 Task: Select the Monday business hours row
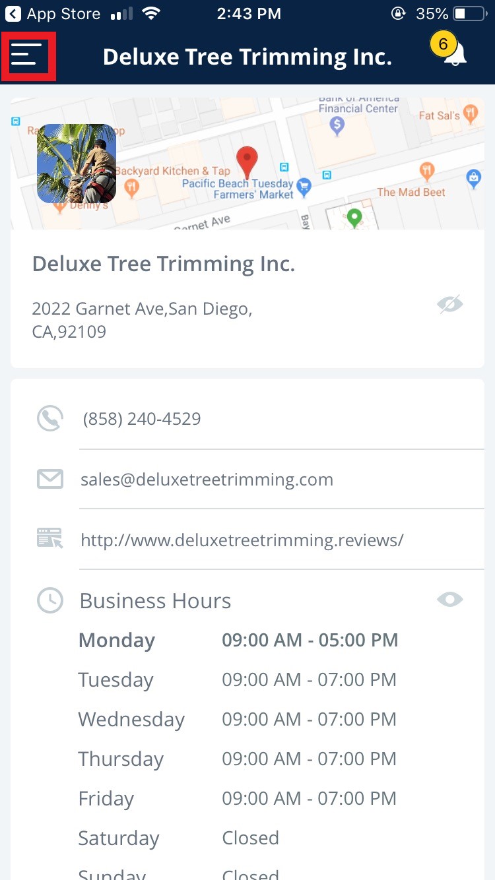pos(238,640)
